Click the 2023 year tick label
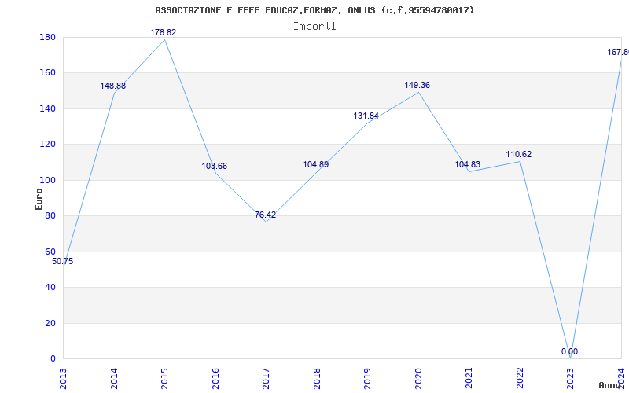This screenshot has width=629, height=393. 571,378
